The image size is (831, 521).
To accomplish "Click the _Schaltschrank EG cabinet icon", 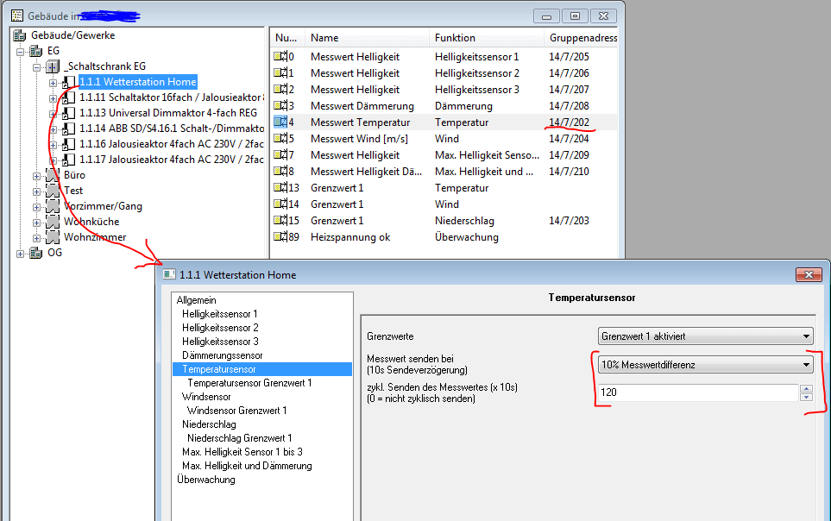I will point(52,67).
